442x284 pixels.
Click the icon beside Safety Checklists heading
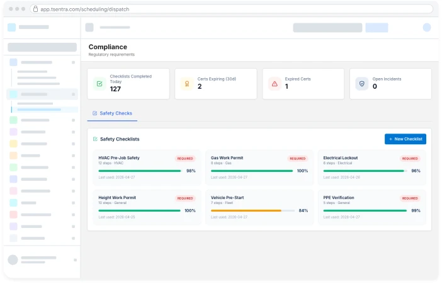coord(95,139)
